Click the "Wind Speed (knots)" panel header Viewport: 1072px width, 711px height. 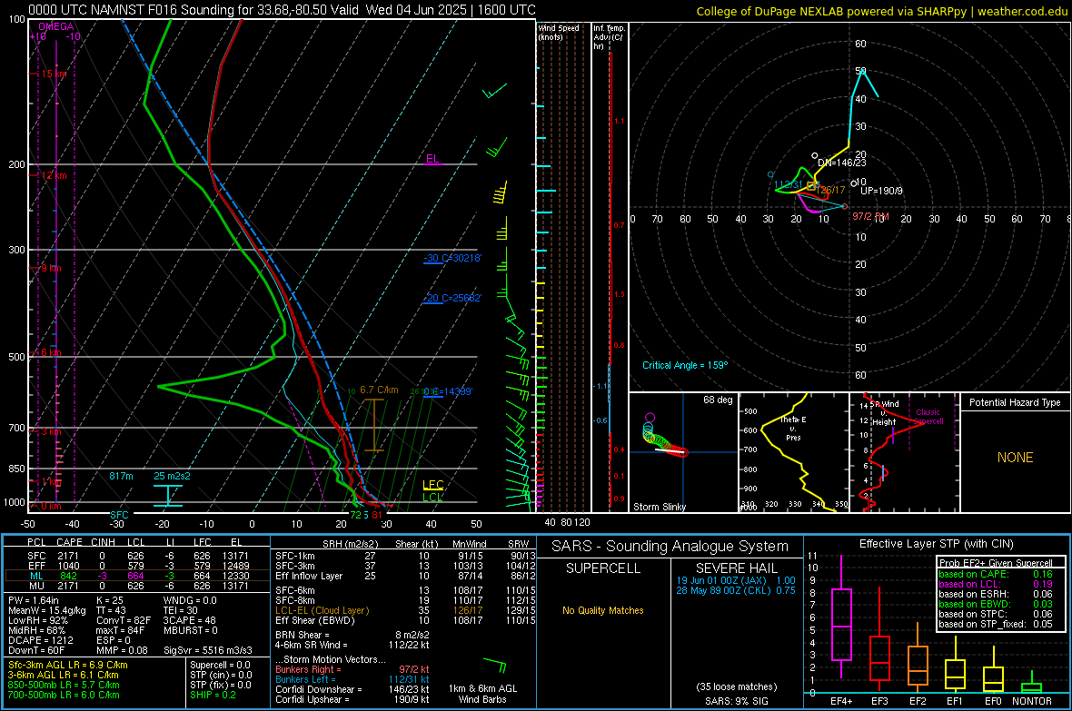(558, 32)
